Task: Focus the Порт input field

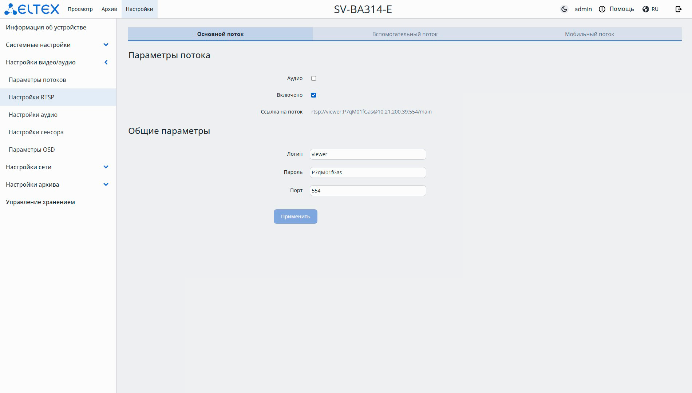Action: (x=368, y=191)
